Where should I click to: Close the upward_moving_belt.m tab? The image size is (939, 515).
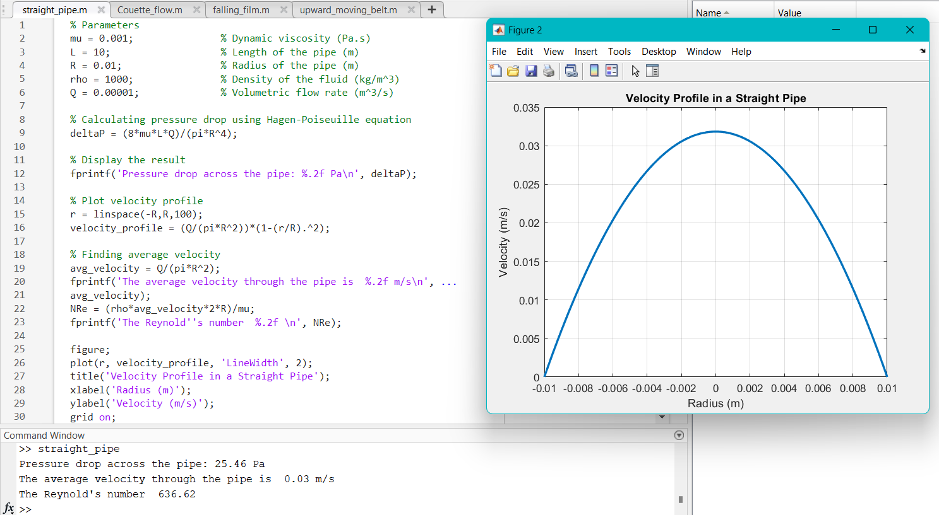411,9
